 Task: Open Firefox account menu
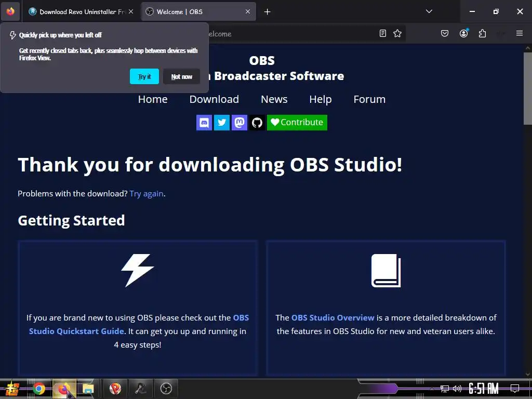click(x=463, y=33)
